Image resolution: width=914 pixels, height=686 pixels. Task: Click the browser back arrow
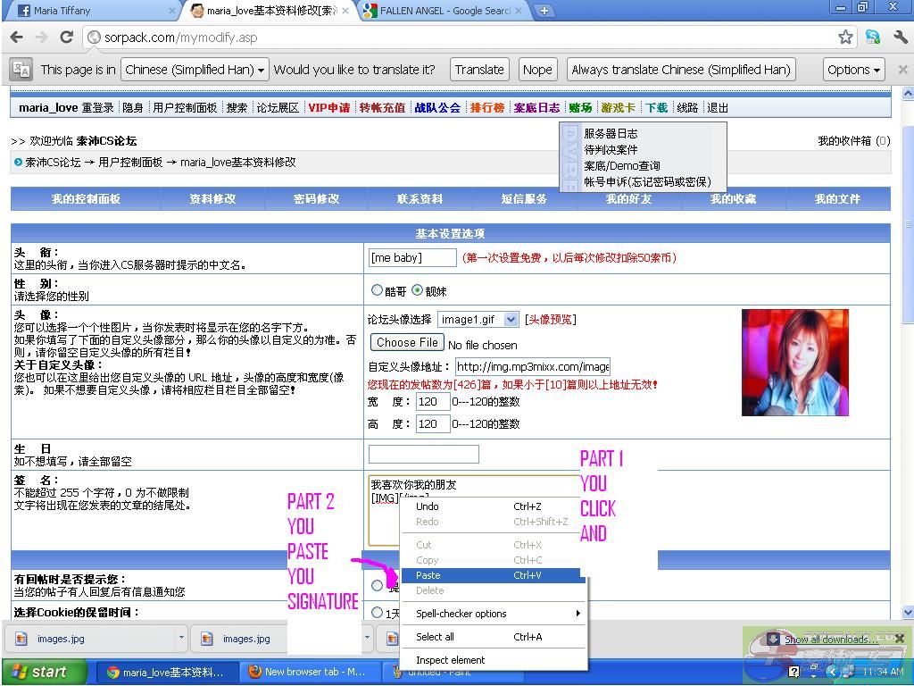(x=16, y=38)
